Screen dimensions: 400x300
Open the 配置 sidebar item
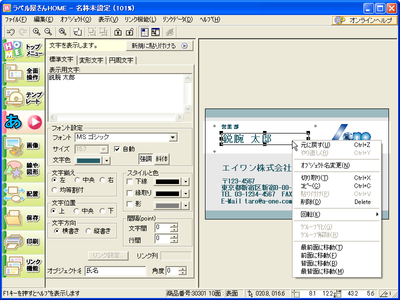coord(23,194)
